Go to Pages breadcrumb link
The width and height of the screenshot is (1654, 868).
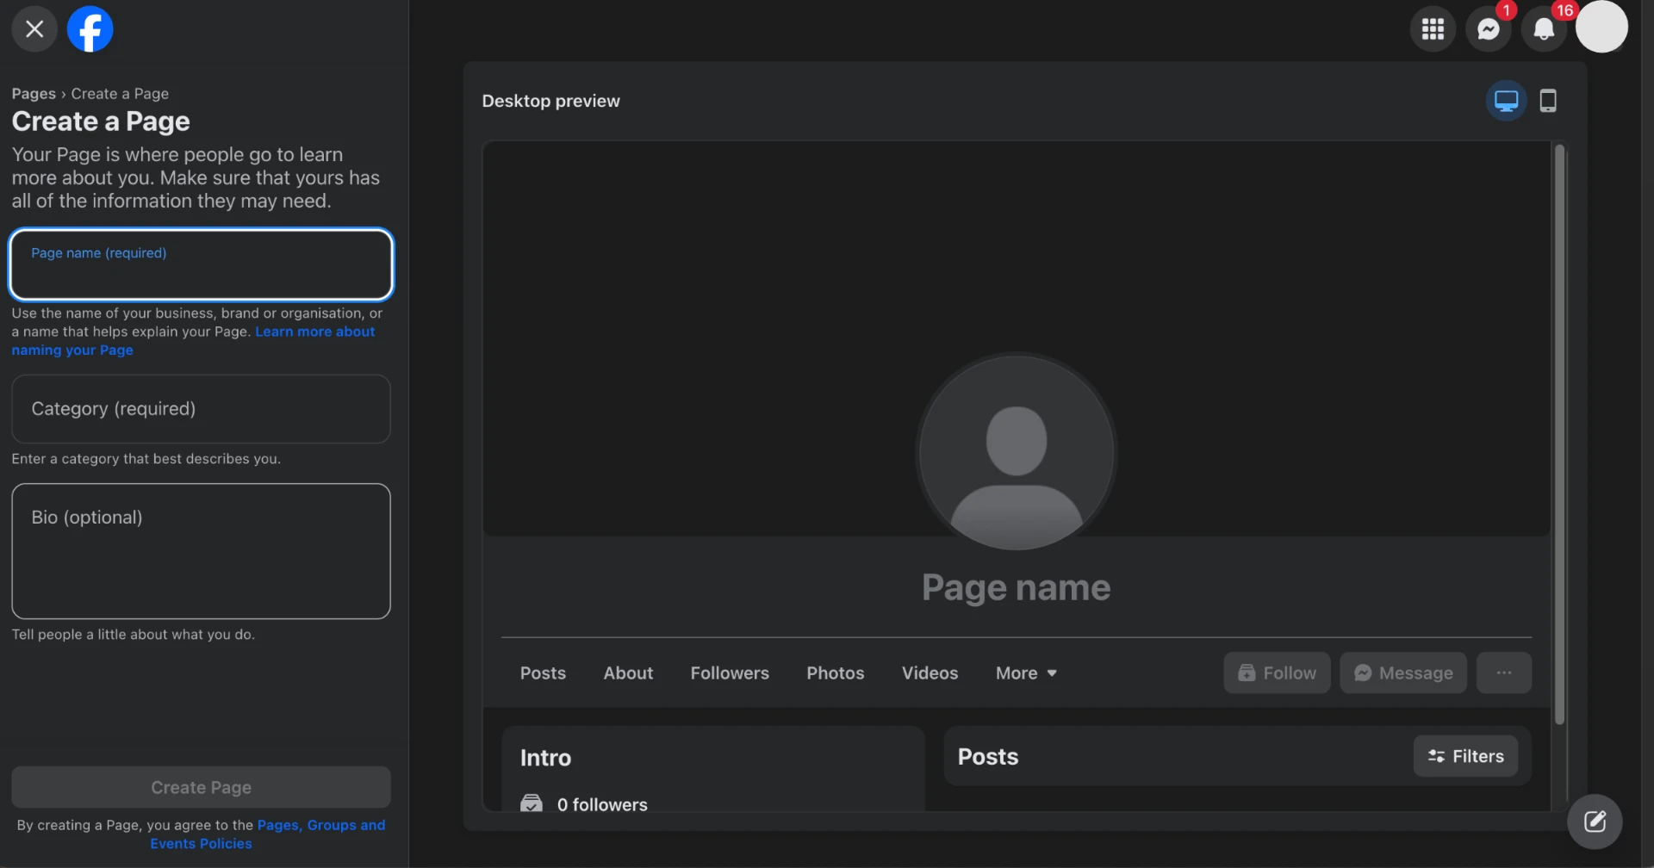coord(34,94)
